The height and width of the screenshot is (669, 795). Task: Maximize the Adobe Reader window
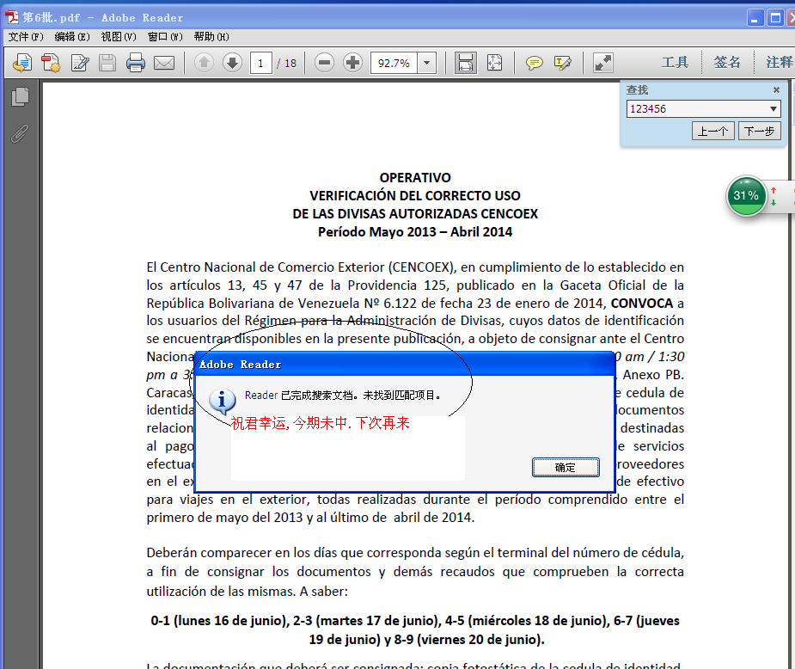776,18
